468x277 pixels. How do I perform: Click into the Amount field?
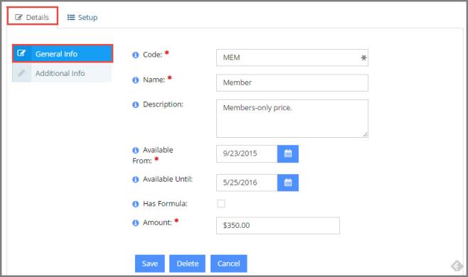pyautogui.click(x=278, y=225)
